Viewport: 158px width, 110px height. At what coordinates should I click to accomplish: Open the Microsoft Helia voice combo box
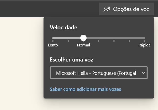[x=99, y=73]
